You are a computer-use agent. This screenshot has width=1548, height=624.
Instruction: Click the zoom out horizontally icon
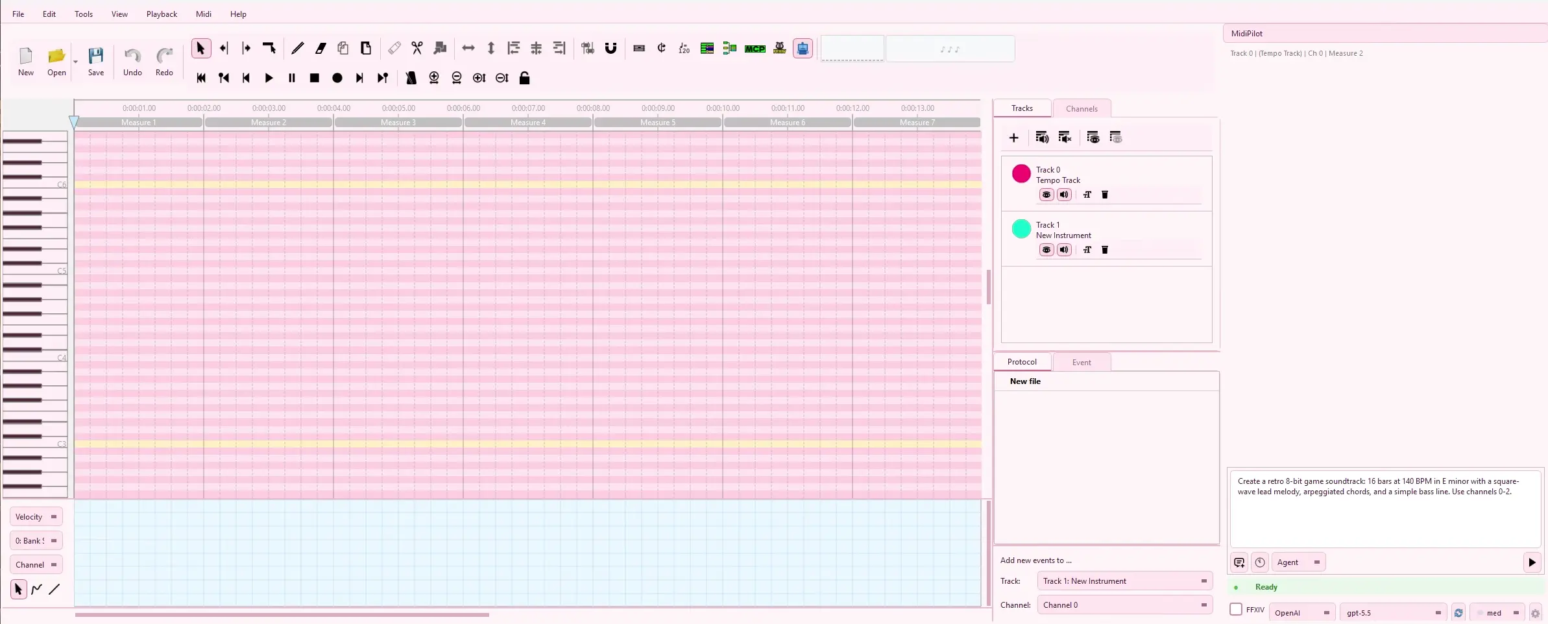[457, 78]
